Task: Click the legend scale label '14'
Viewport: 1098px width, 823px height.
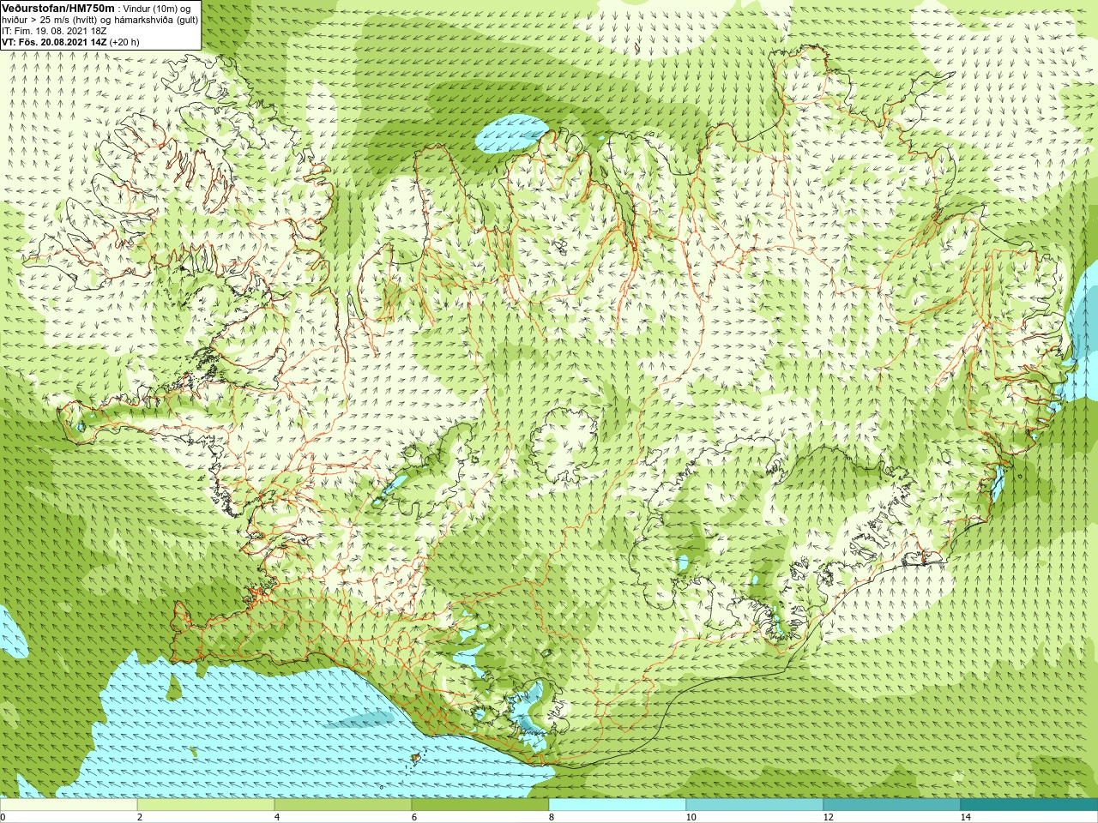Action: tap(965, 817)
